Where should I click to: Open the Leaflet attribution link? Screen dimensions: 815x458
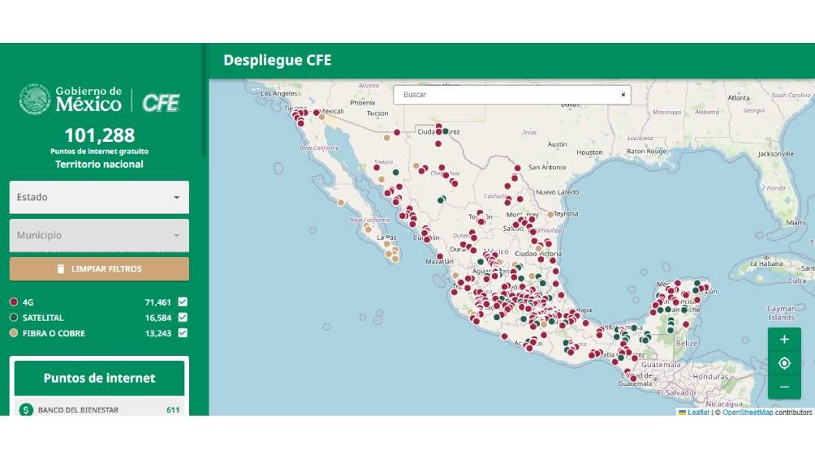tap(697, 413)
